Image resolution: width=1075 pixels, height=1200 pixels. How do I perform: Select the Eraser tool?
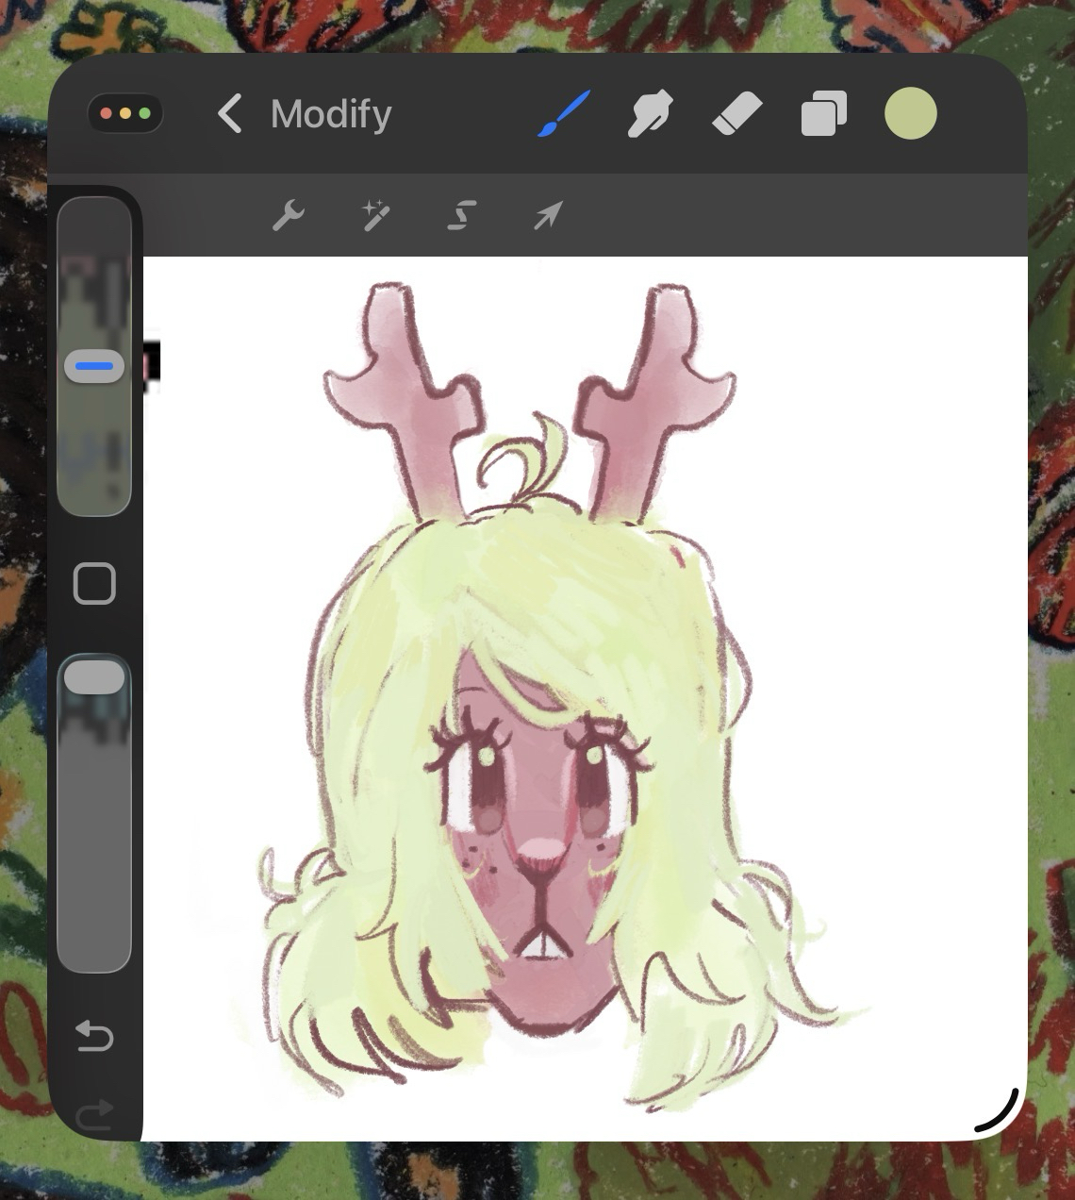point(736,114)
